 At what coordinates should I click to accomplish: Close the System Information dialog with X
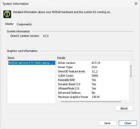136,4
